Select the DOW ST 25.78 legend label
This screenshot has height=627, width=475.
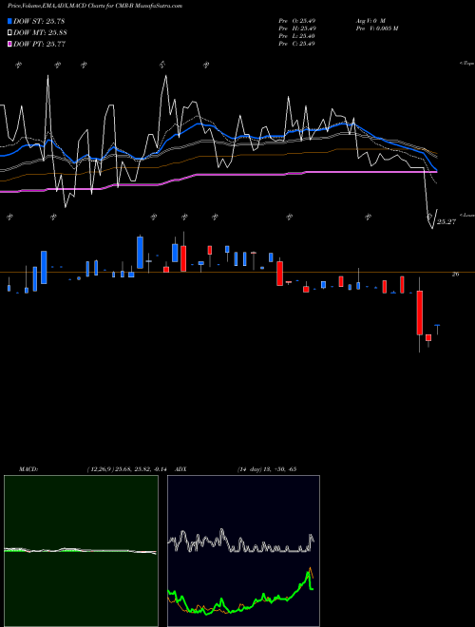(x=39, y=21)
